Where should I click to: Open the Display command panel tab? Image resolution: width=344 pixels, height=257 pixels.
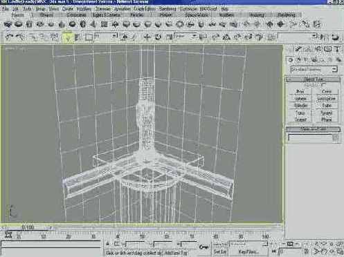[328, 49]
